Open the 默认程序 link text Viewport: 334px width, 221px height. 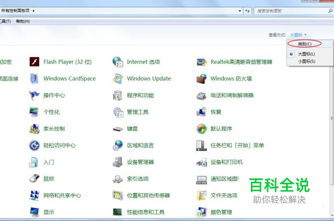click(222, 129)
